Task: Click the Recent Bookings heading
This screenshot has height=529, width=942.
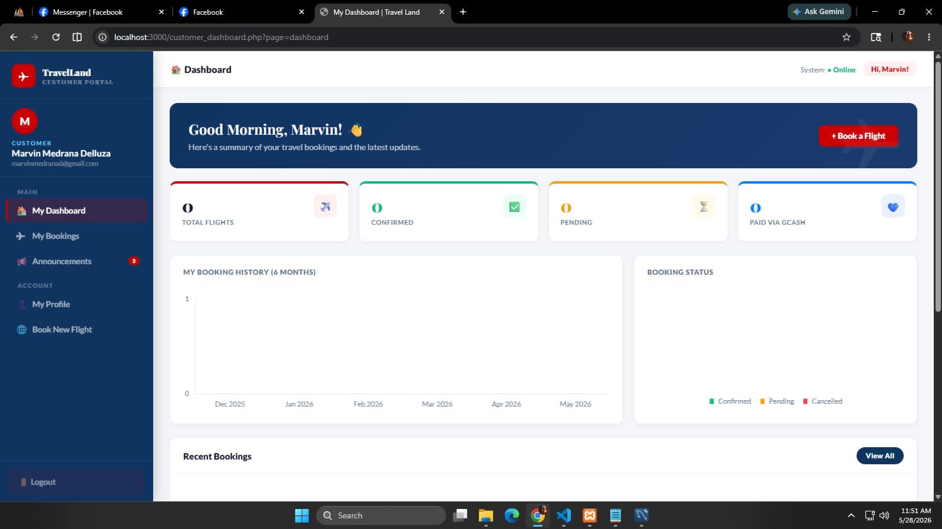Action: pos(217,457)
